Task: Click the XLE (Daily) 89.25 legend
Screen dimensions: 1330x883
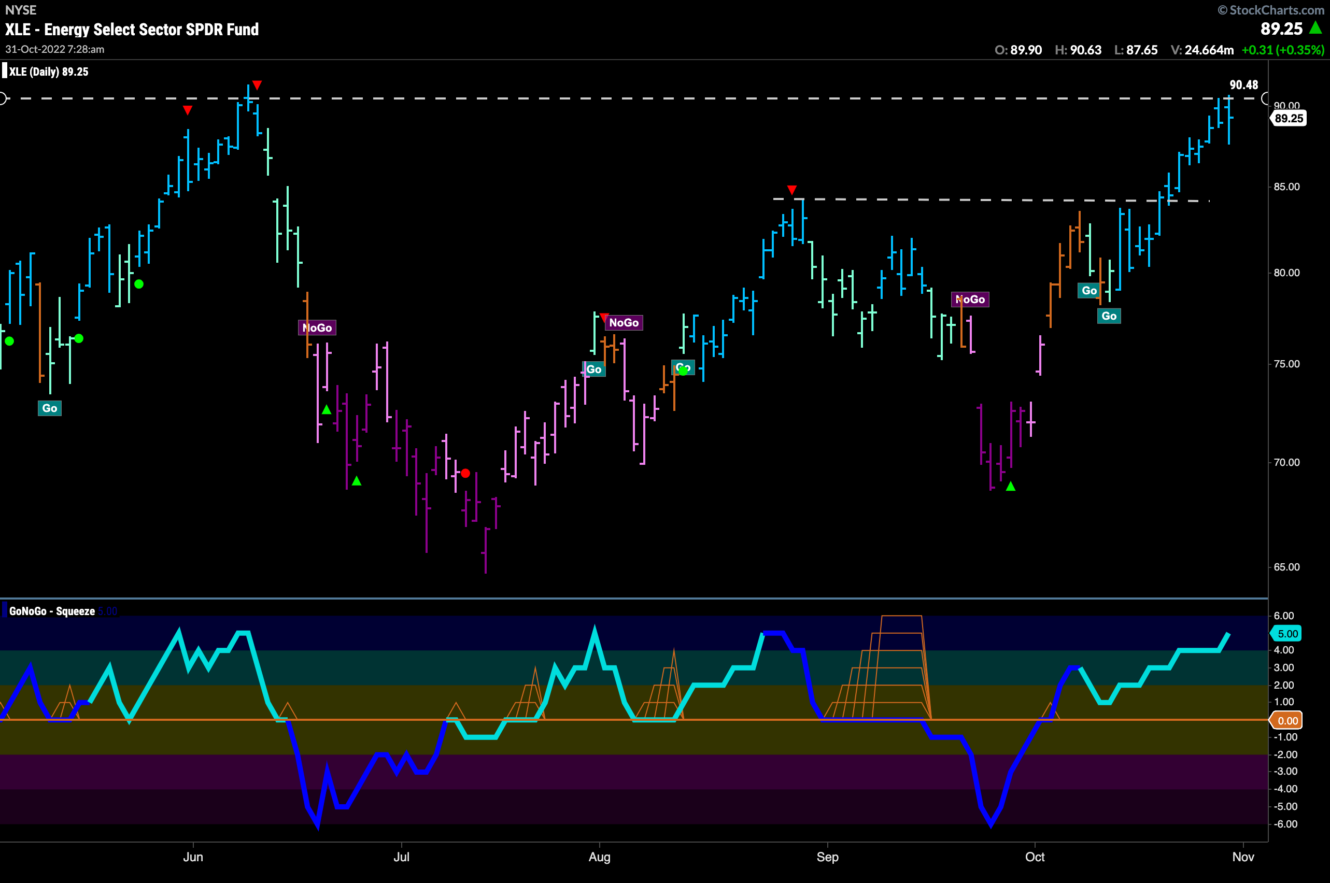Action: [x=48, y=72]
